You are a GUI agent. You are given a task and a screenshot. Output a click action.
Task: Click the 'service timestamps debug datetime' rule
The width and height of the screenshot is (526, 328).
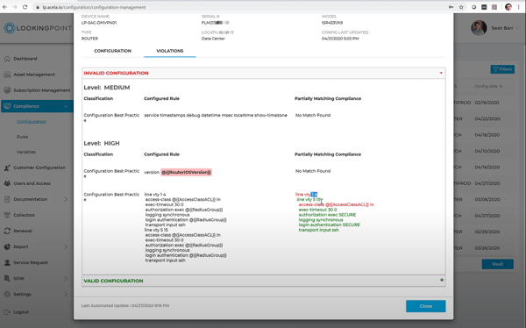click(x=216, y=115)
